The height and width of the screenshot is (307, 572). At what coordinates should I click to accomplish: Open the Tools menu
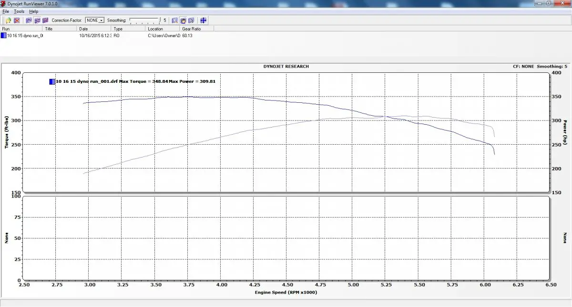[19, 11]
